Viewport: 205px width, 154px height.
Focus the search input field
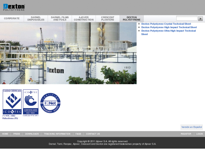pos(187,18)
